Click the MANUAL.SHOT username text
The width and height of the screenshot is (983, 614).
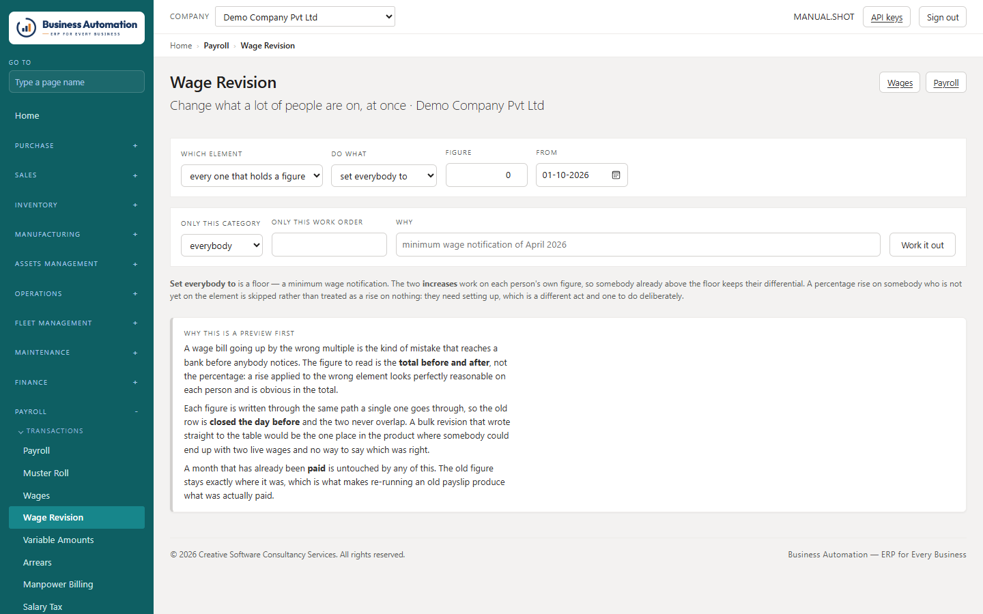click(824, 17)
